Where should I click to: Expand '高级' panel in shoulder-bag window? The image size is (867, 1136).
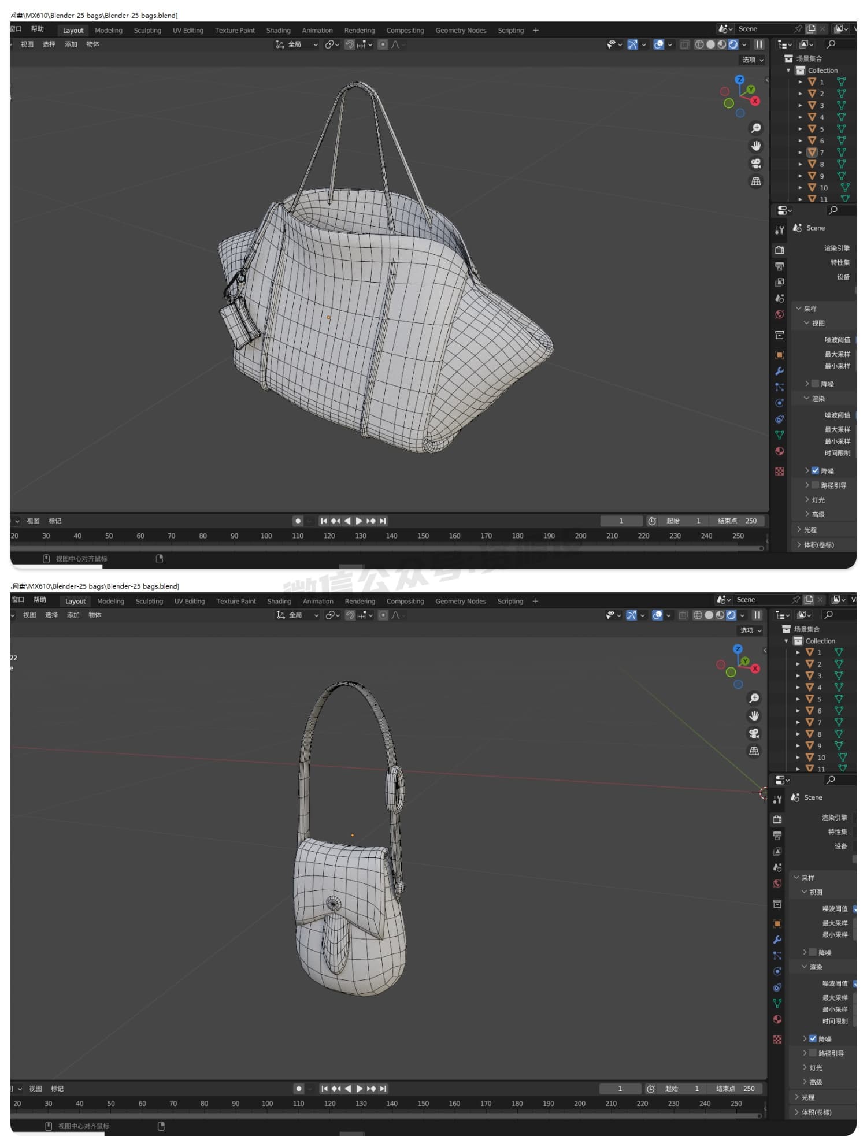pos(813,1082)
